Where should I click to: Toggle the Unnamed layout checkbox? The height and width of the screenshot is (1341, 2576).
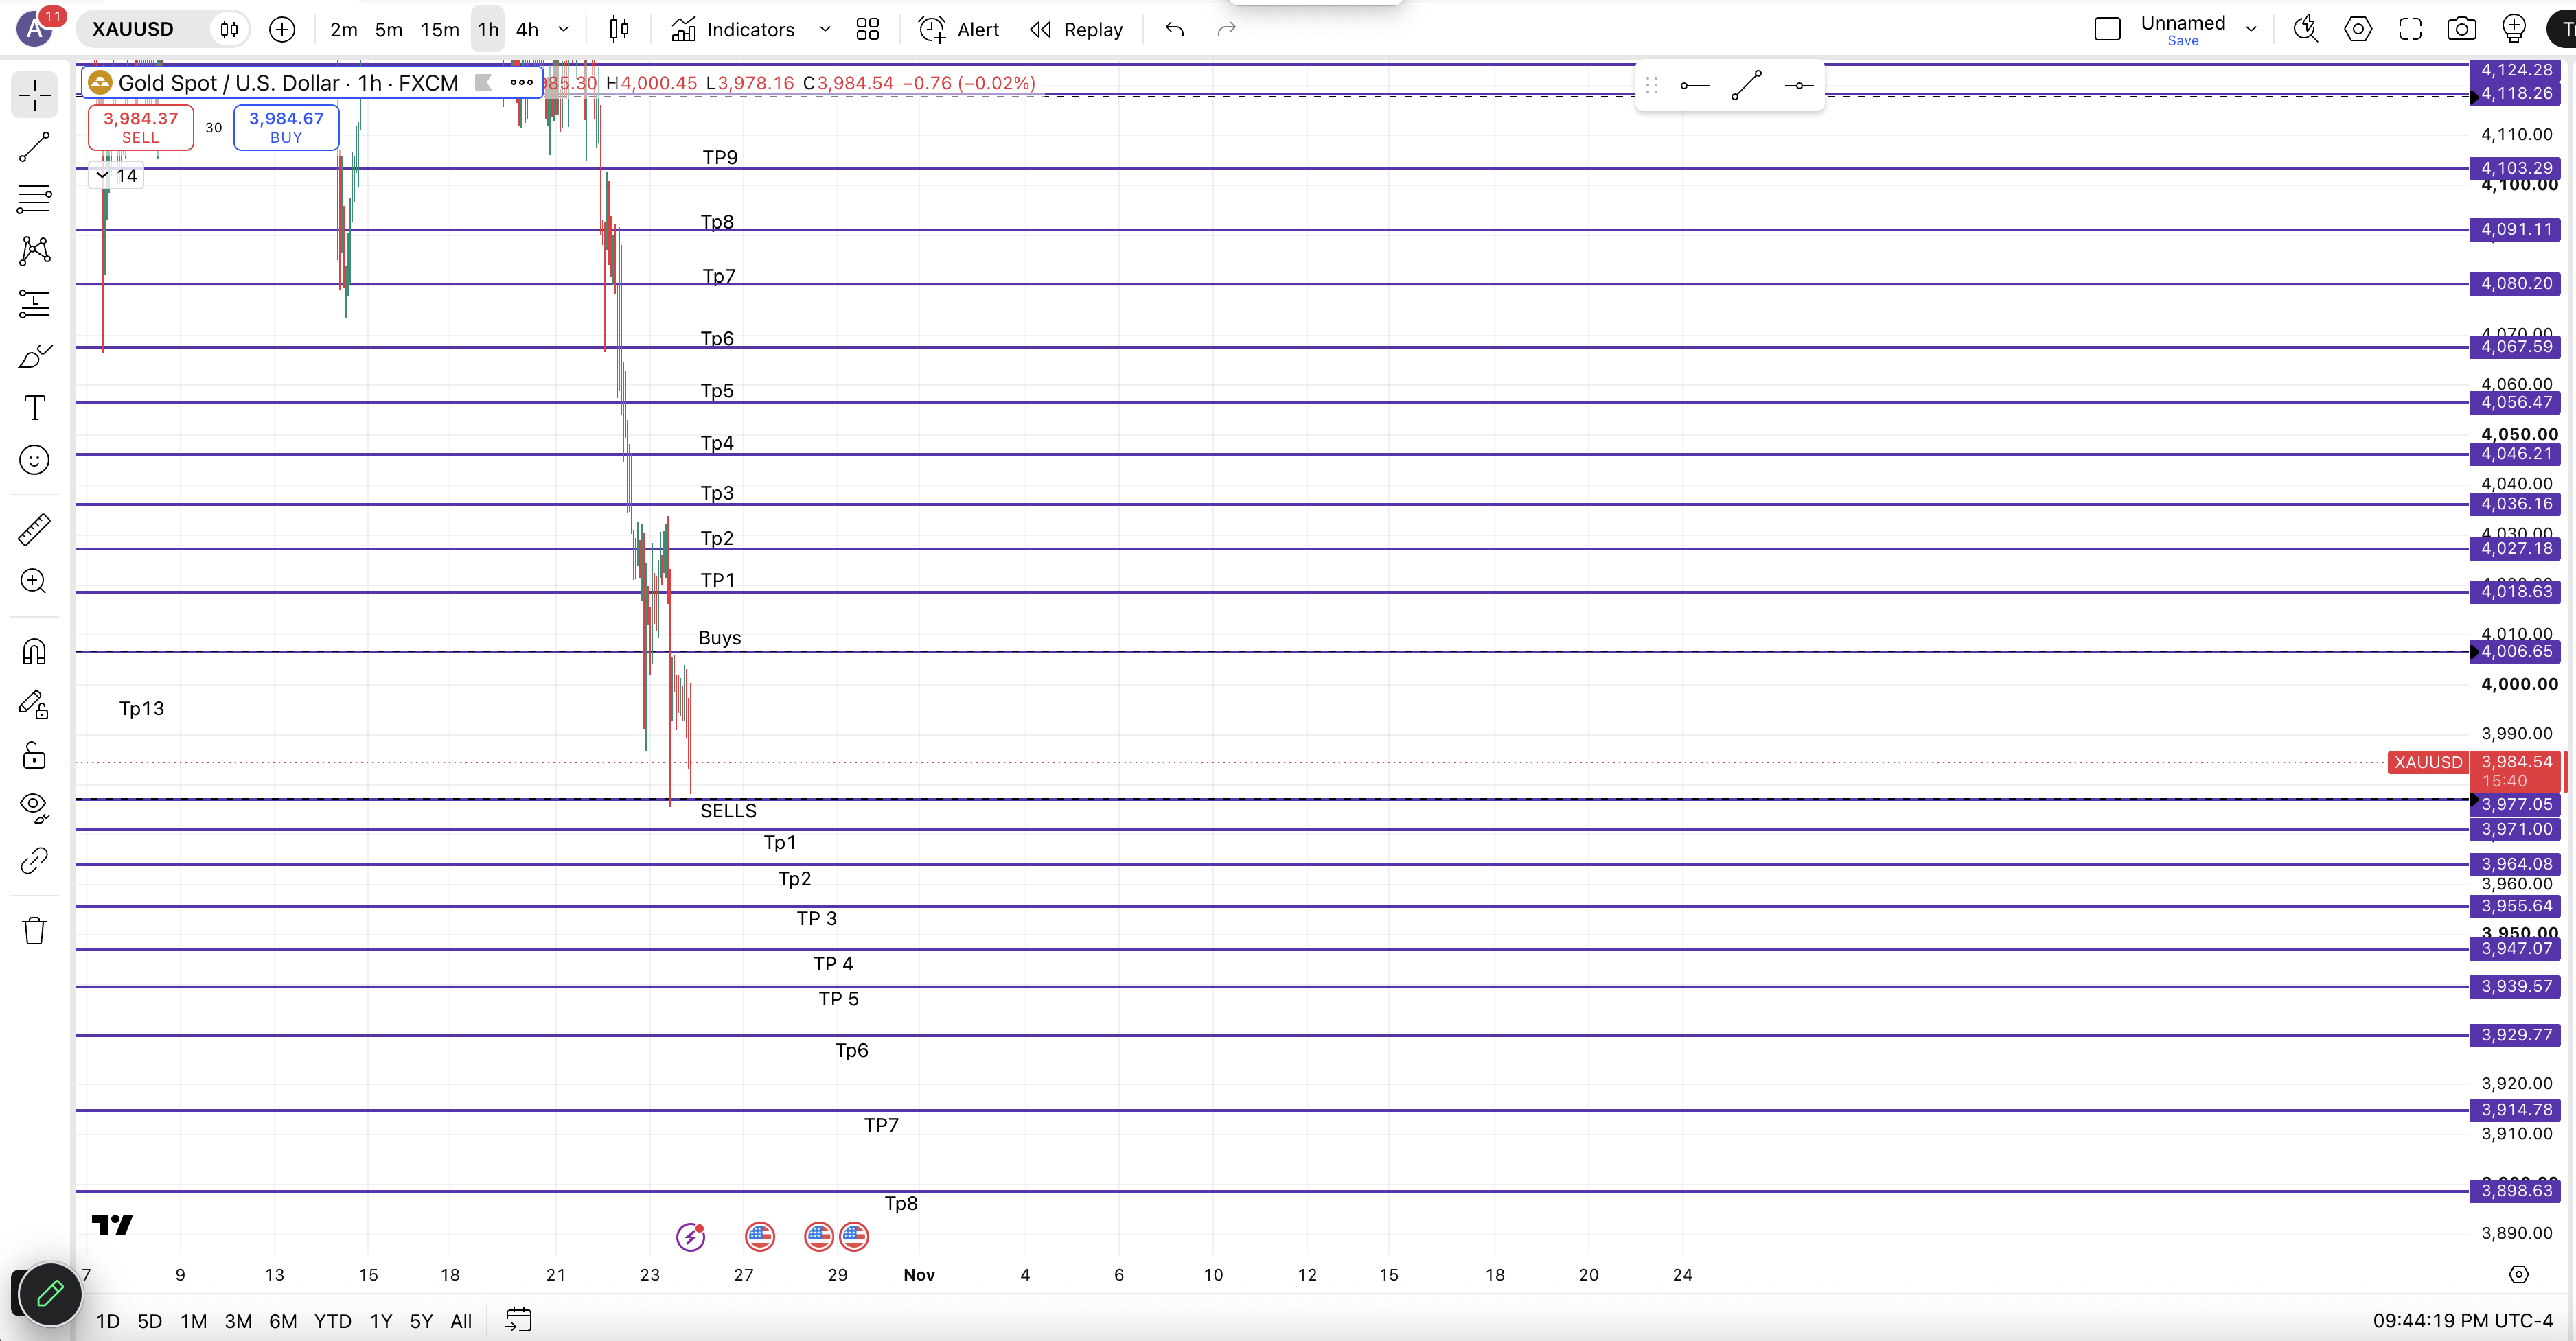click(x=2107, y=29)
